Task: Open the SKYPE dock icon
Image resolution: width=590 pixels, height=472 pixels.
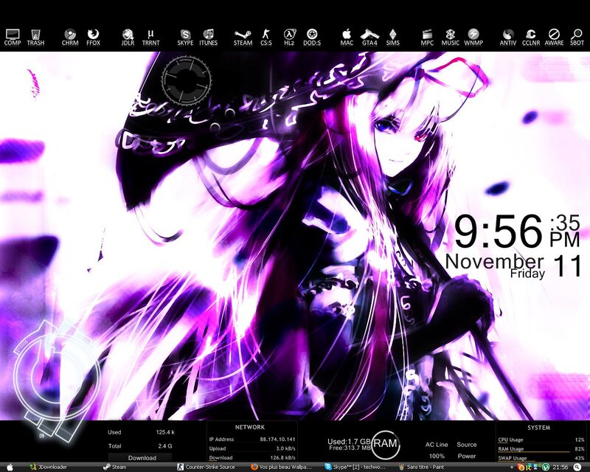Action: tap(185, 38)
